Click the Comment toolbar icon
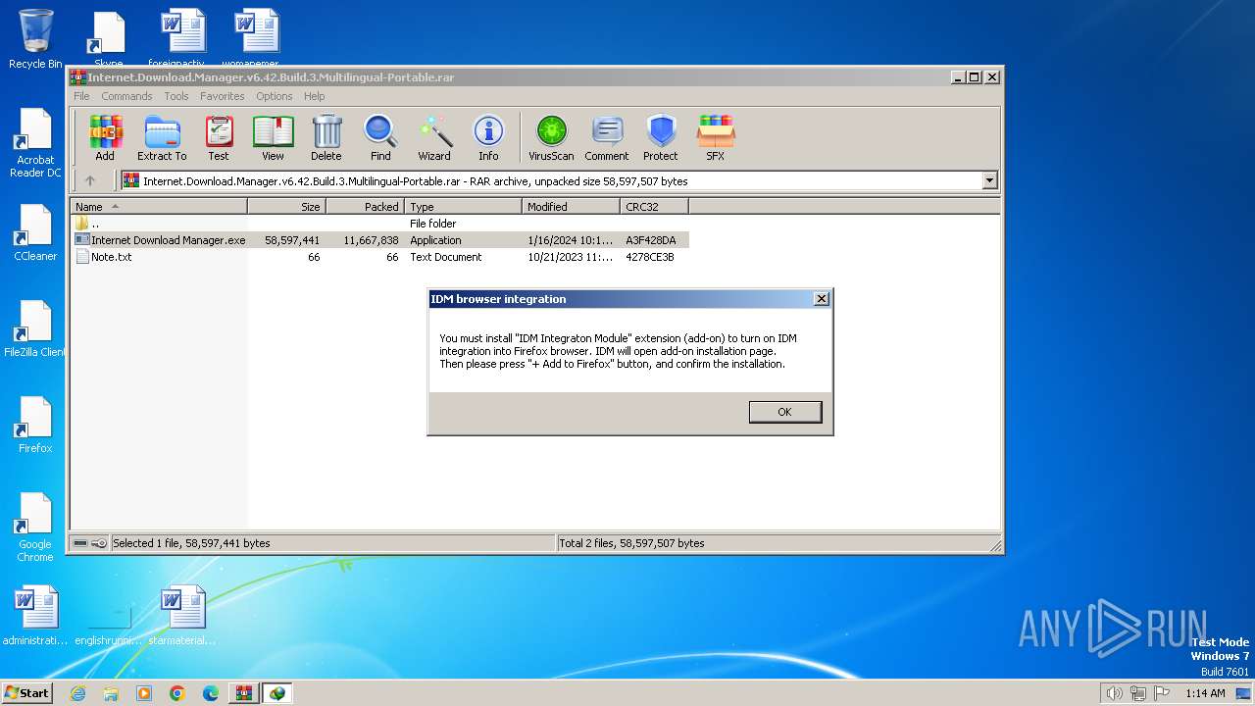Image resolution: width=1255 pixels, height=706 pixels. coord(607,138)
